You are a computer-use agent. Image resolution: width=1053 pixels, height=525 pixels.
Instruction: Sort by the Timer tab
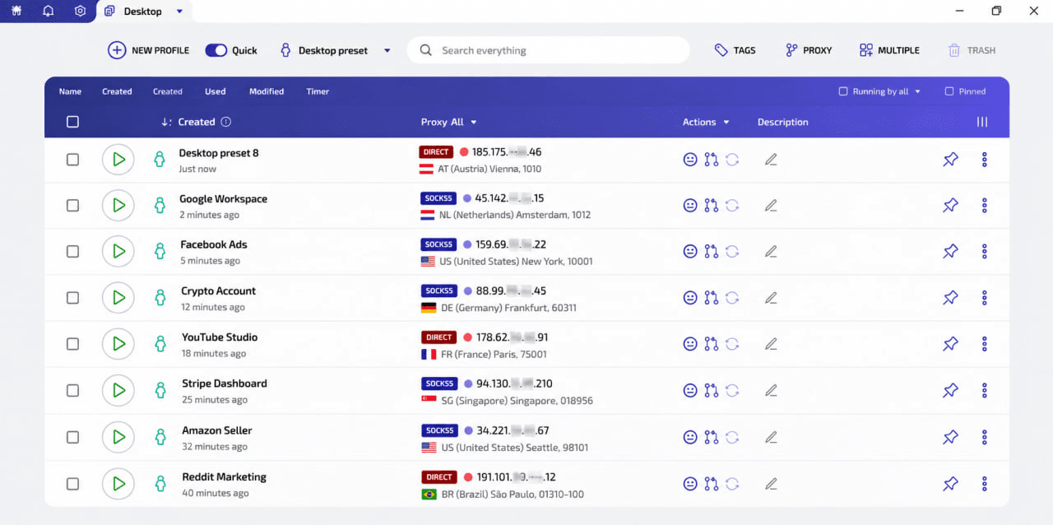(318, 91)
